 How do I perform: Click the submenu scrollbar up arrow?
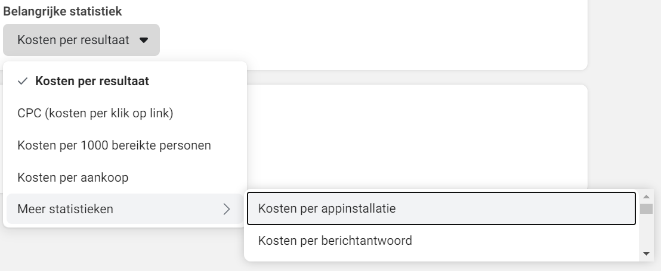646,197
